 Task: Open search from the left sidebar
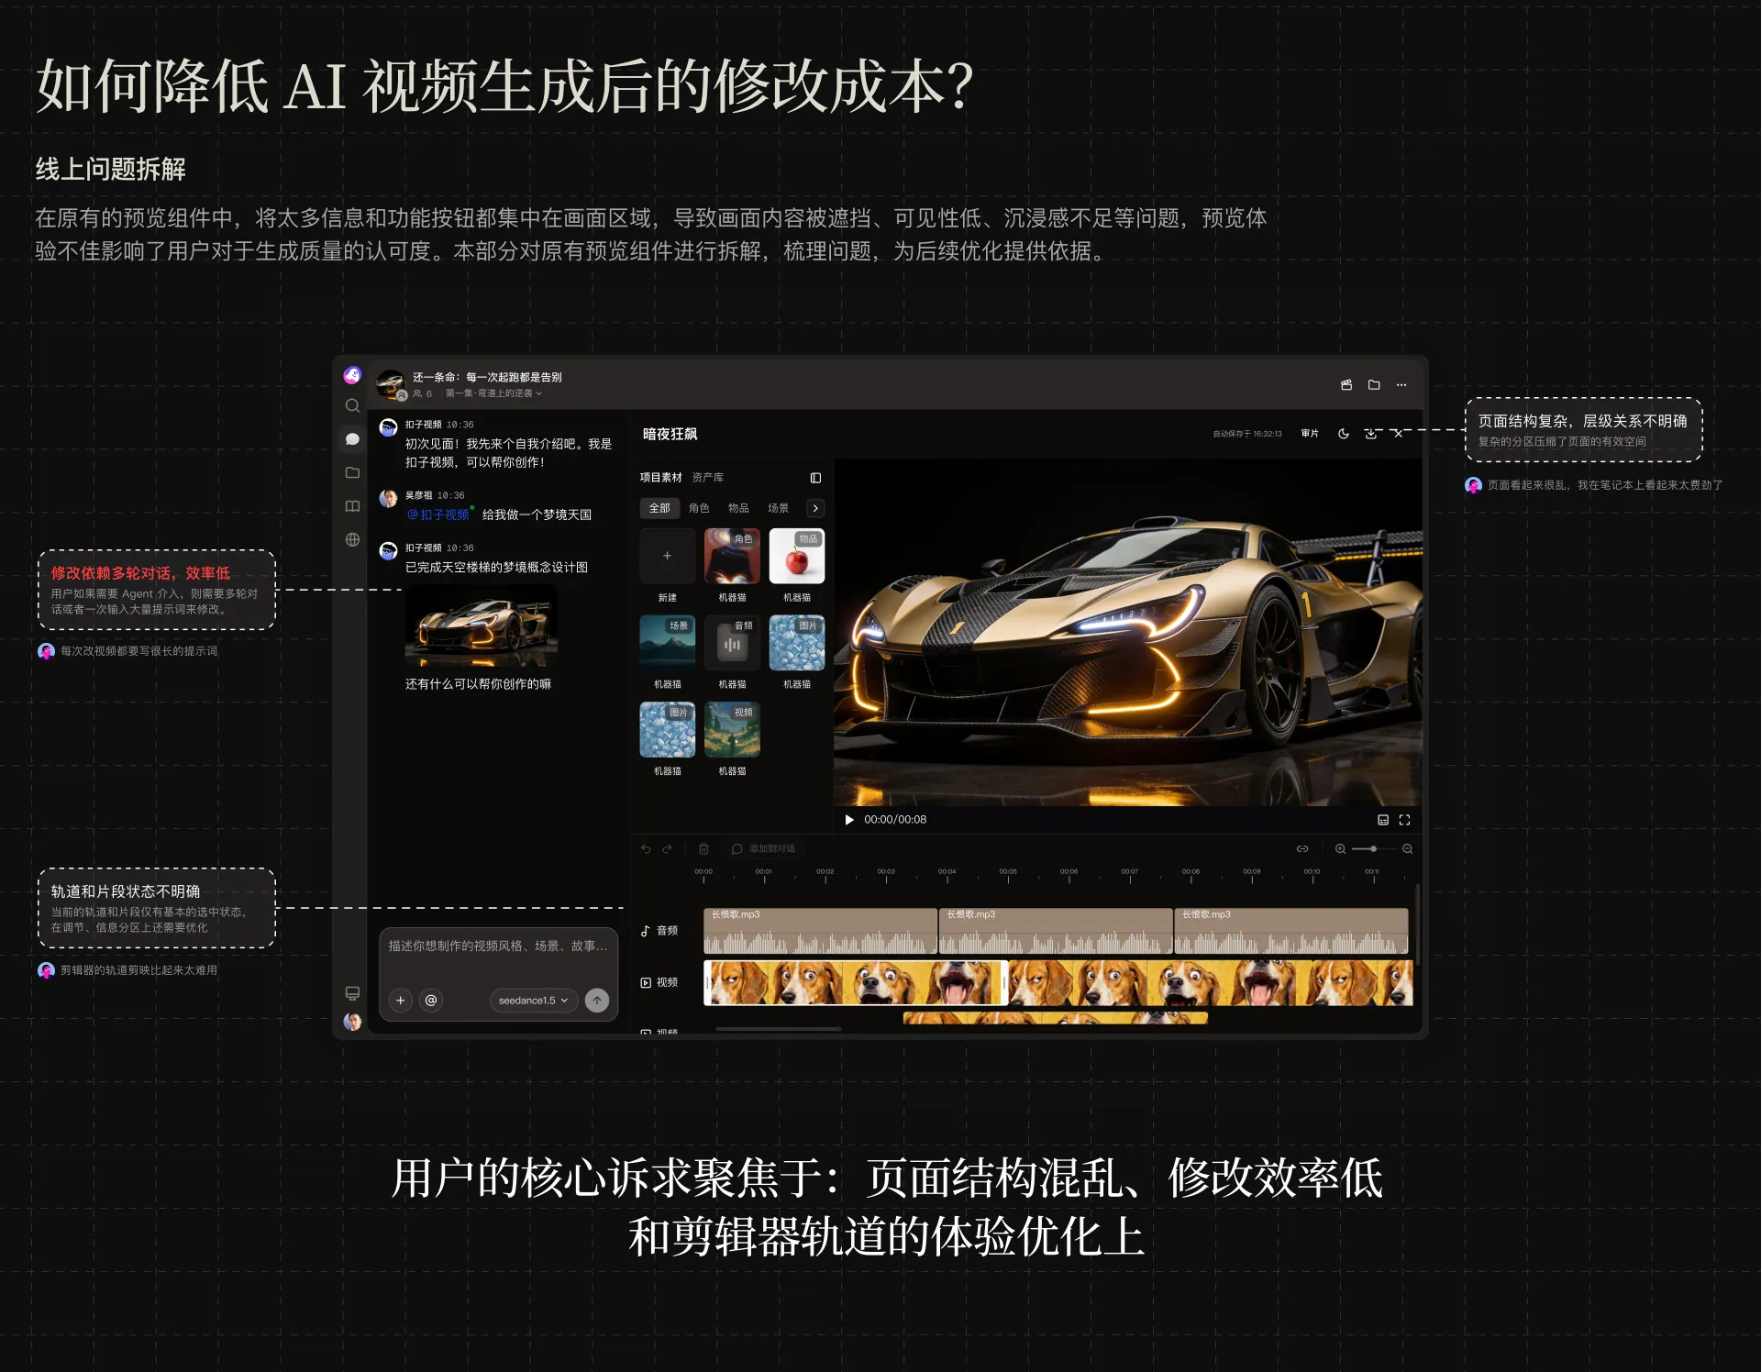pyautogui.click(x=352, y=405)
